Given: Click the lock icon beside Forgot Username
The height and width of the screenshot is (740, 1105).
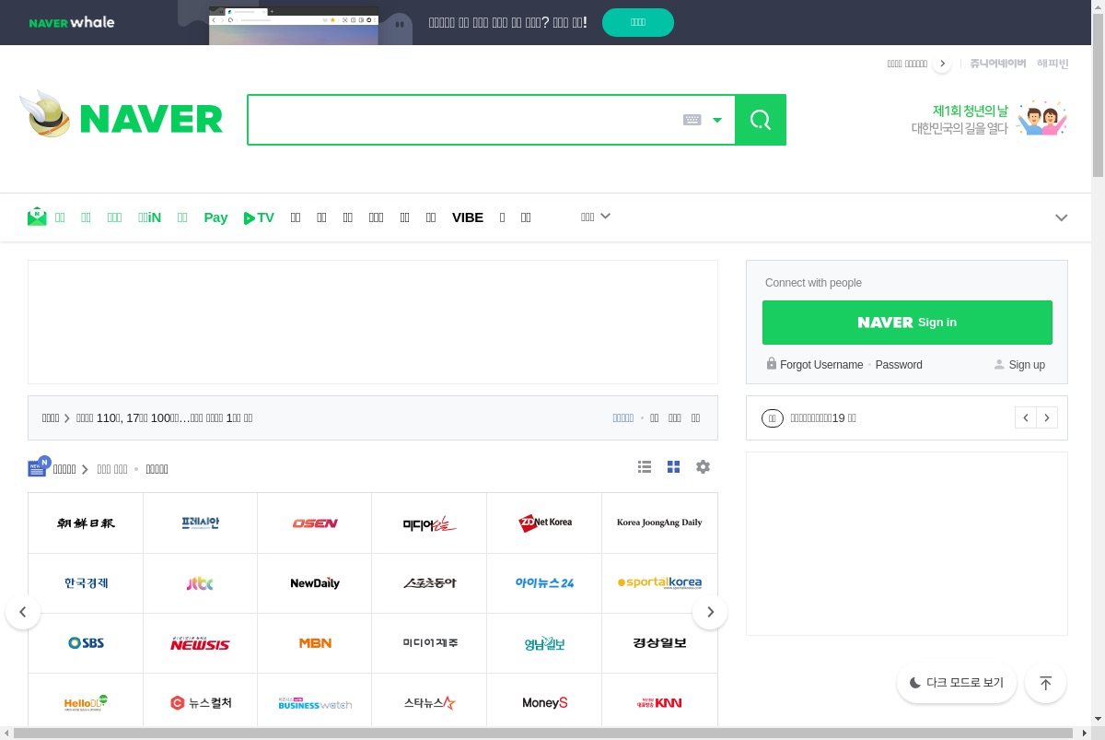Looking at the screenshot, I should click(x=772, y=364).
